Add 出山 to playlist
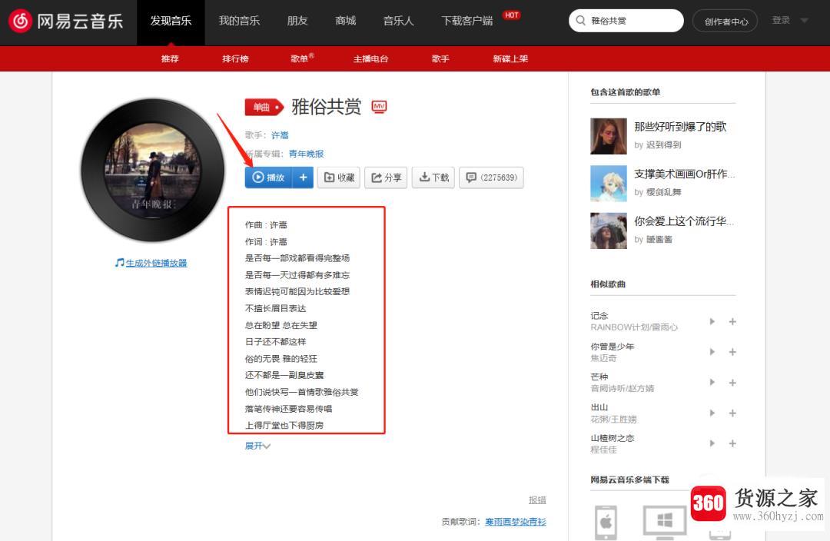Viewport: 830px width, 541px height. [732, 413]
